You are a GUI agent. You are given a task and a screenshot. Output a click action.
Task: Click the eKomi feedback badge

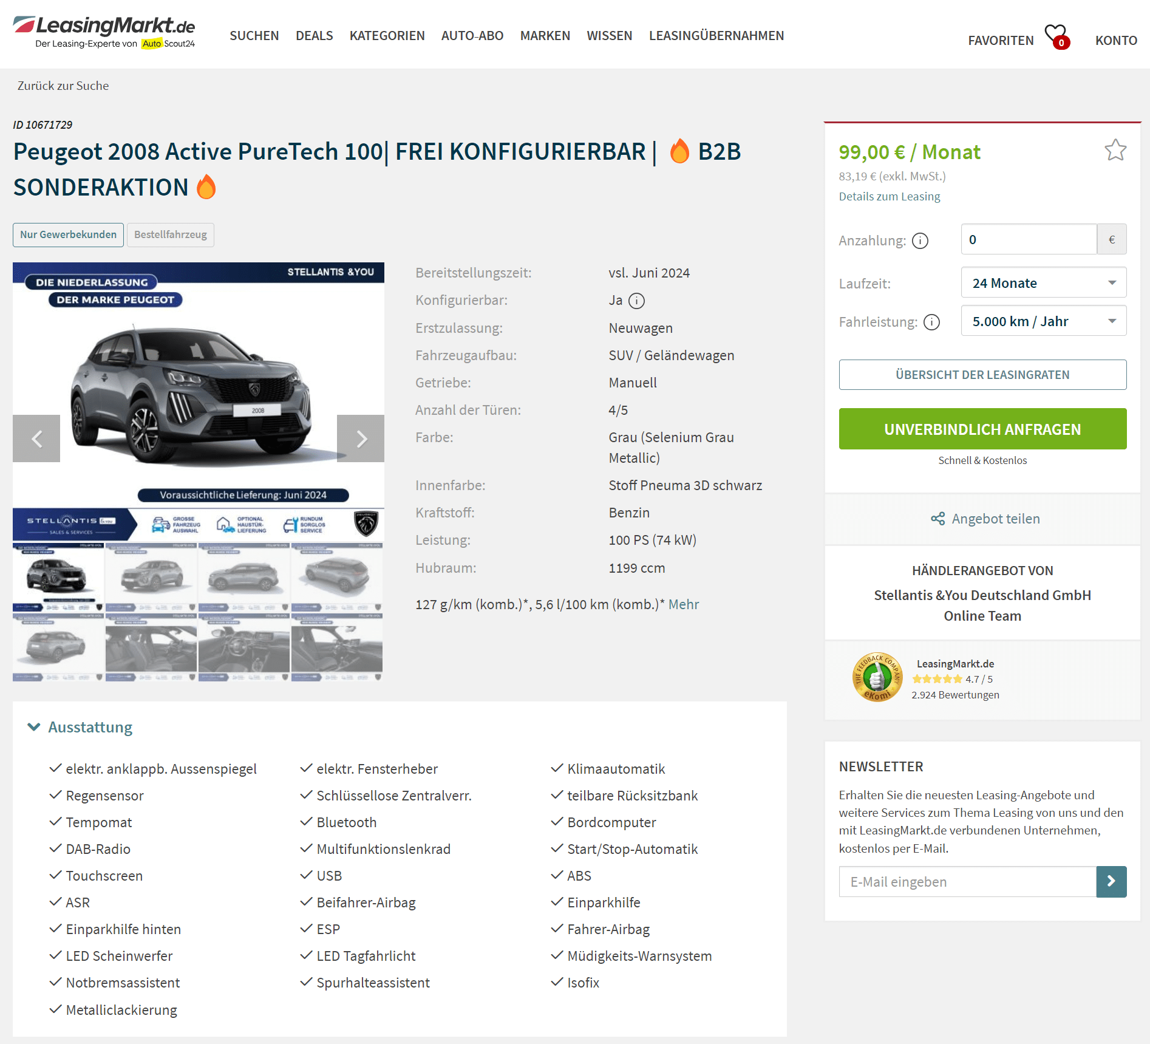point(877,677)
